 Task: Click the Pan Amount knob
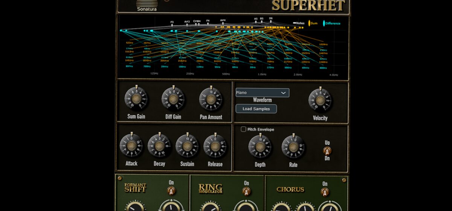pyautogui.click(x=211, y=99)
